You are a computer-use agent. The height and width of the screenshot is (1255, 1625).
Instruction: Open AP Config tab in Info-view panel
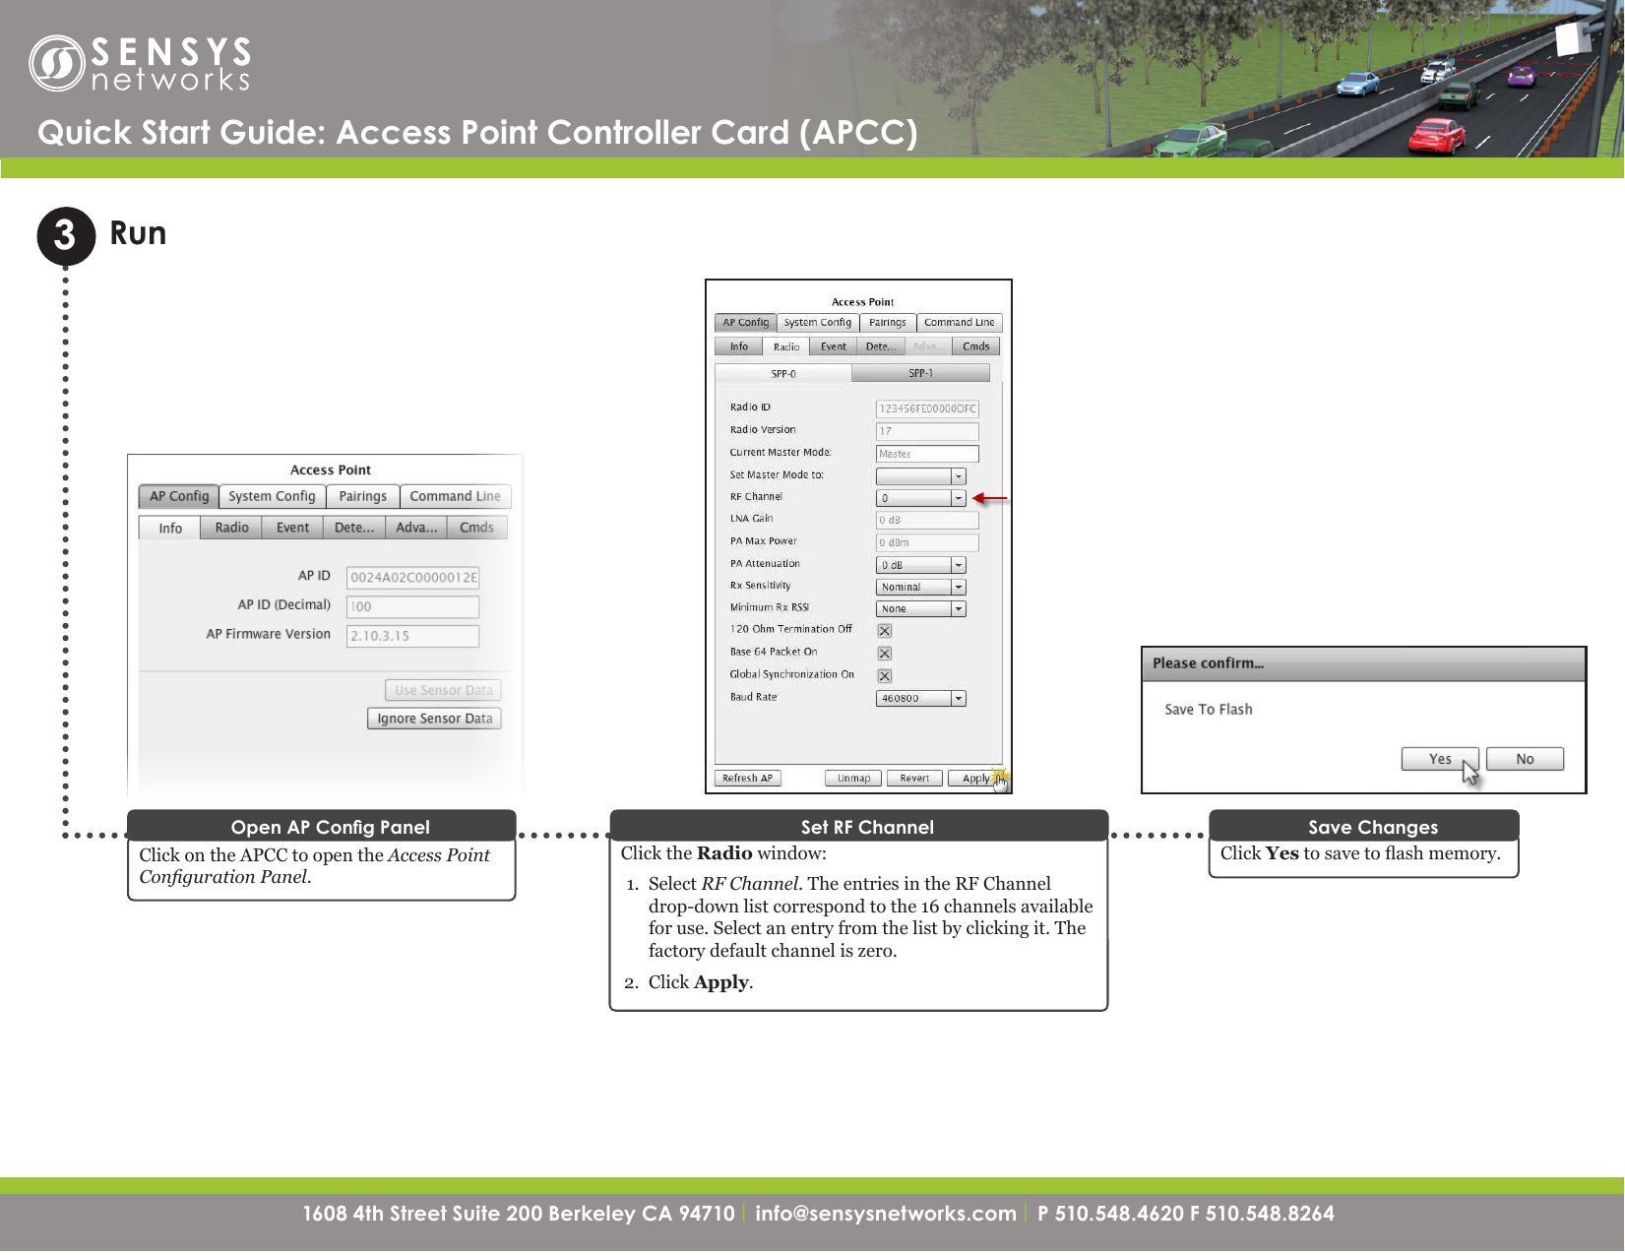point(179,496)
